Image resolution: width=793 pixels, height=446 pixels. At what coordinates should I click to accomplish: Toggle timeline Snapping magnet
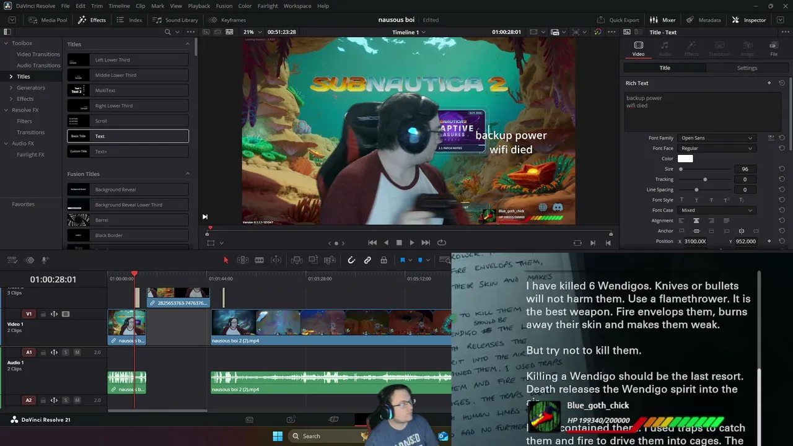351,260
